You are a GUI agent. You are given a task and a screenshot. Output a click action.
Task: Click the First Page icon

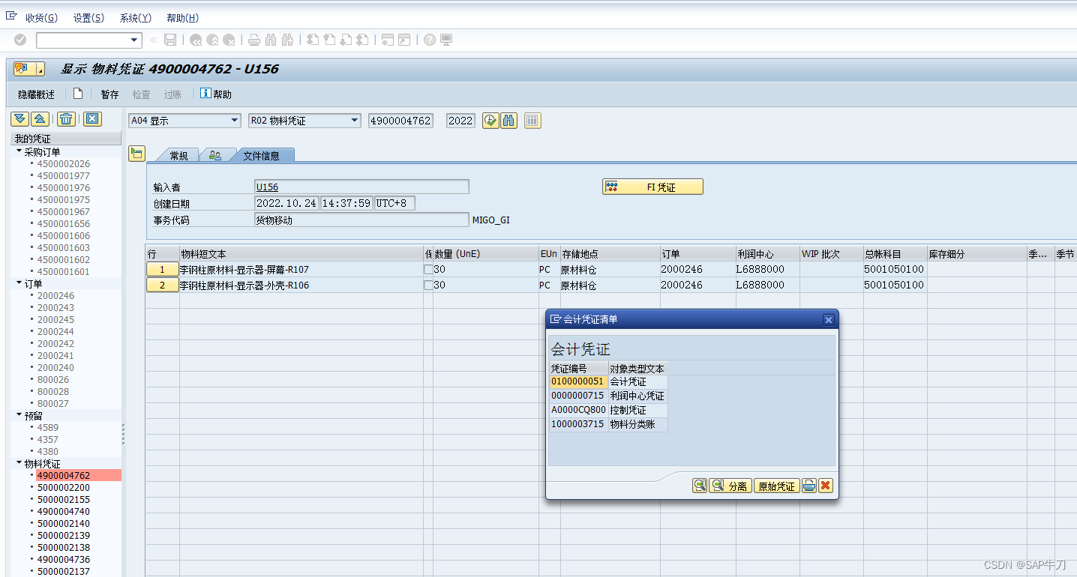[x=313, y=40]
